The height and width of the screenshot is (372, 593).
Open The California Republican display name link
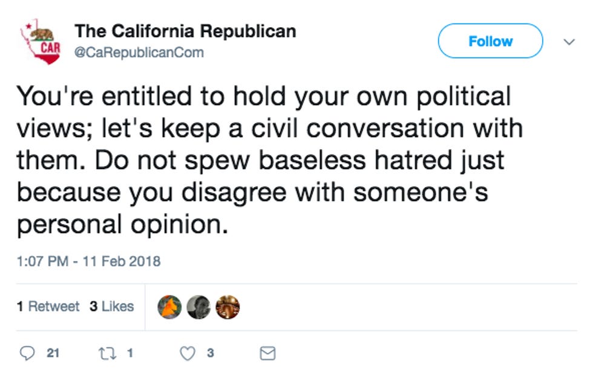pos(185,31)
